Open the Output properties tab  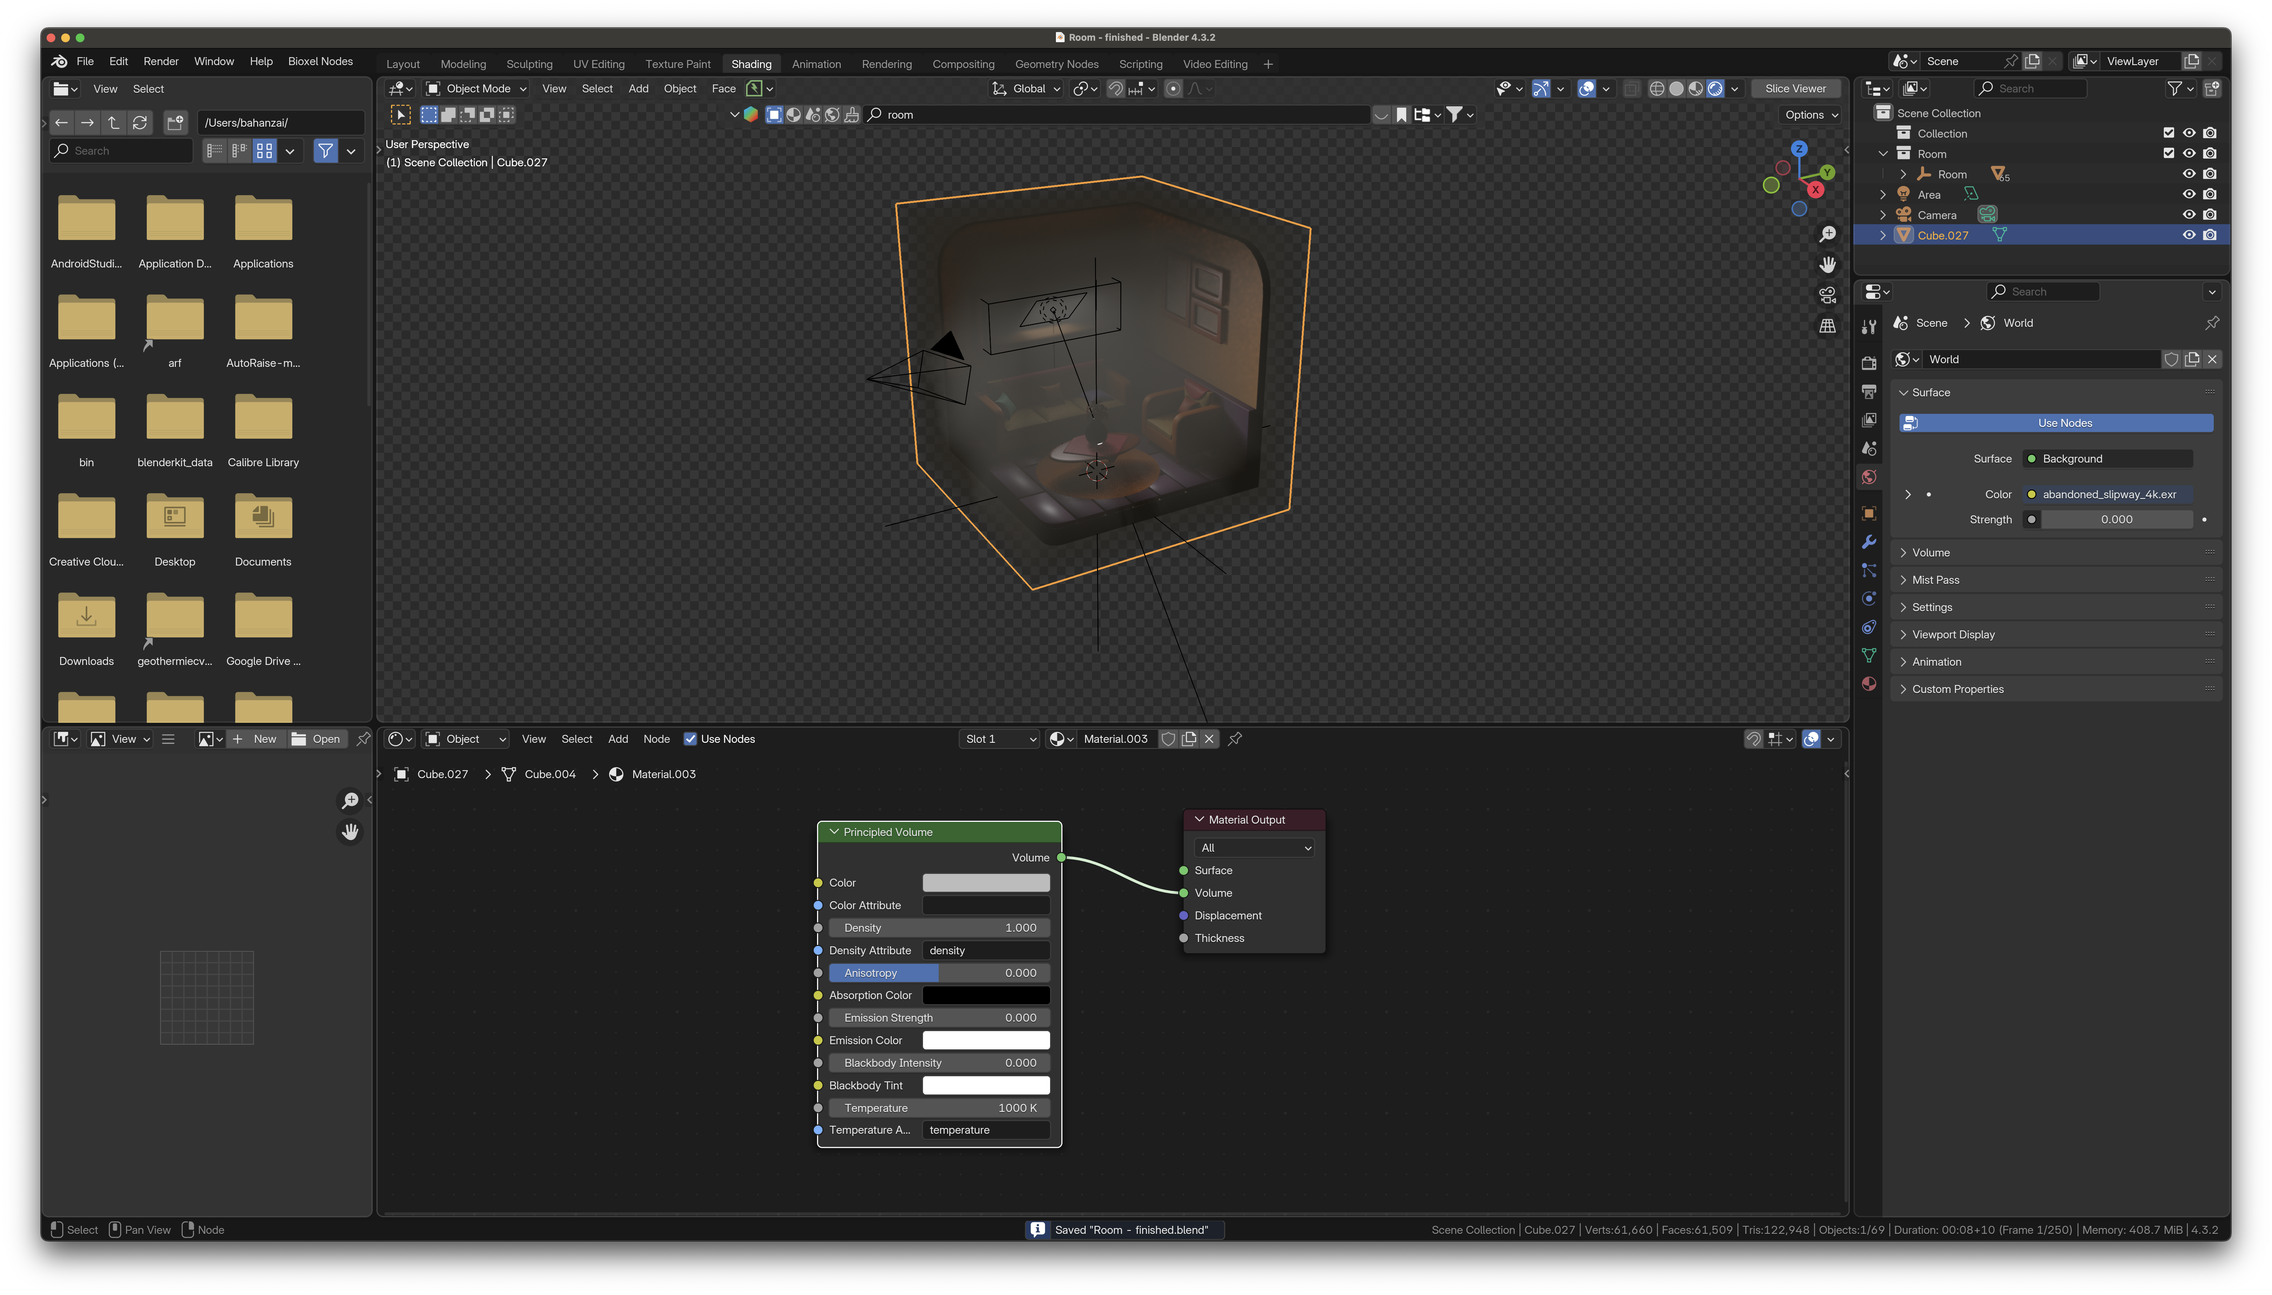tap(1869, 391)
